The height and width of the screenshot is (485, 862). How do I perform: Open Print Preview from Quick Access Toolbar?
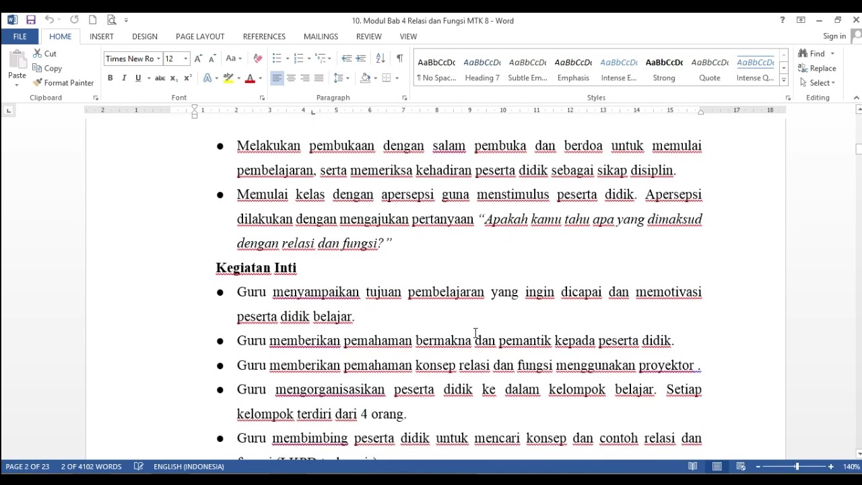112,20
